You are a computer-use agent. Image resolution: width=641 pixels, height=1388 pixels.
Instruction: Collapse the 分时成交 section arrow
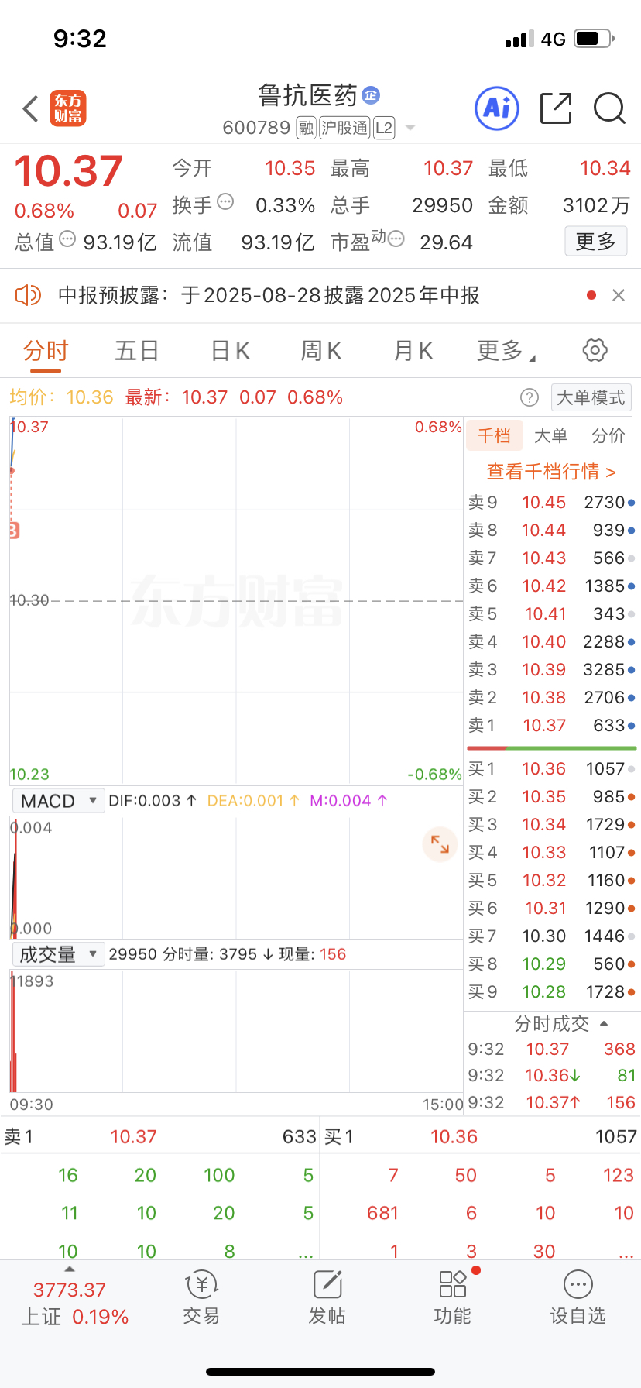click(604, 1023)
